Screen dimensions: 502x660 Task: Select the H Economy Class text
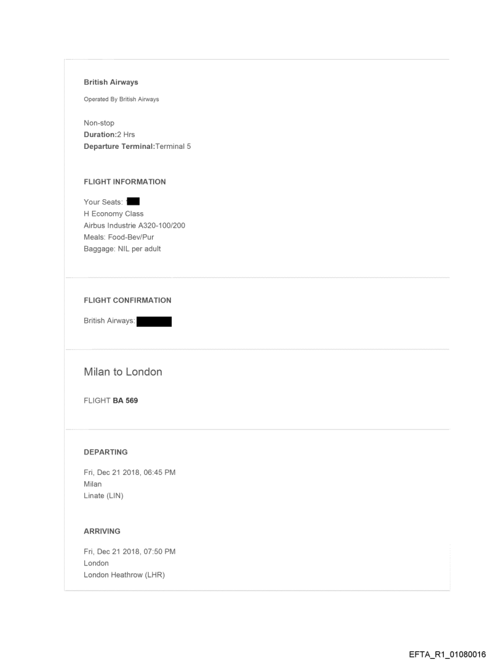tap(114, 213)
